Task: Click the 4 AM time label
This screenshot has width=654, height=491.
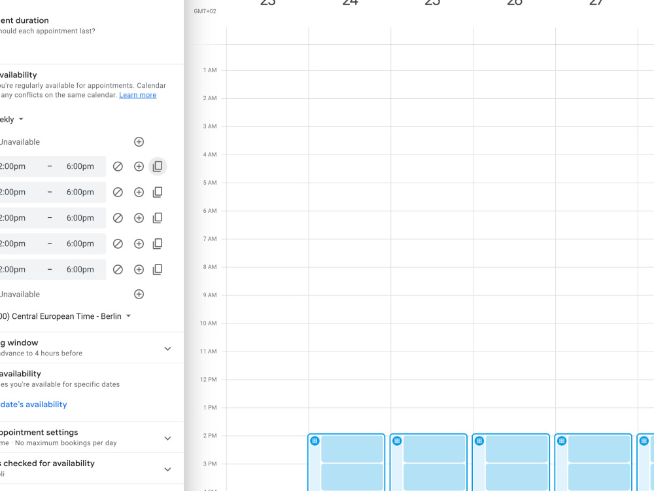Action: point(210,155)
